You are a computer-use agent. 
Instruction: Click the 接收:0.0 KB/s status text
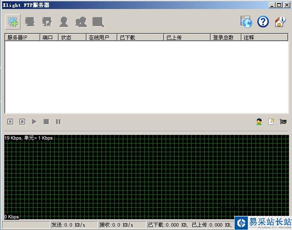[116, 225]
